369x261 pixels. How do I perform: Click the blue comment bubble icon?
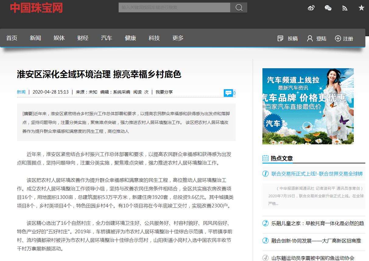[228, 93]
